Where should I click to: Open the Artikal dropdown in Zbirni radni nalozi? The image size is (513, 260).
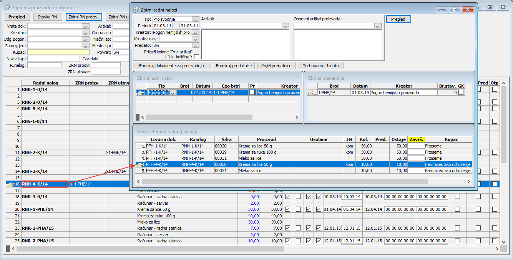pyautogui.click(x=285, y=26)
